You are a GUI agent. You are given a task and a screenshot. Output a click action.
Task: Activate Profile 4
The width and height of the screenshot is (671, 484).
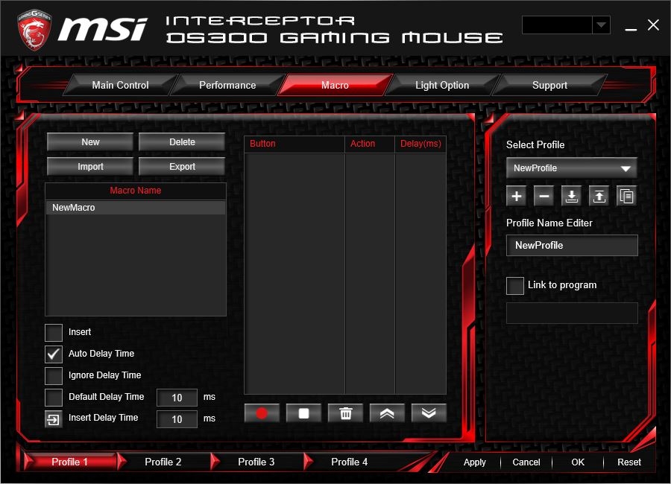(x=350, y=462)
